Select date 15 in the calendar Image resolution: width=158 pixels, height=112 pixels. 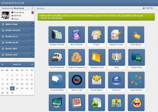click(x=7, y=84)
